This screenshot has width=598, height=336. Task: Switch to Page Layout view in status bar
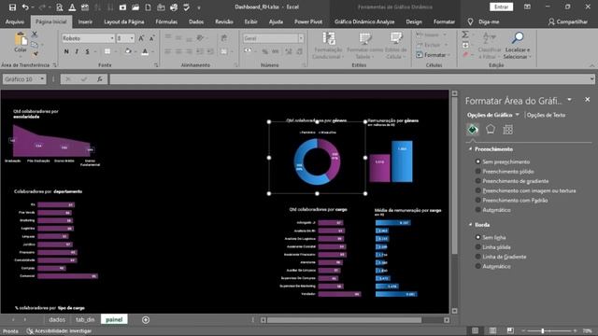492,330
